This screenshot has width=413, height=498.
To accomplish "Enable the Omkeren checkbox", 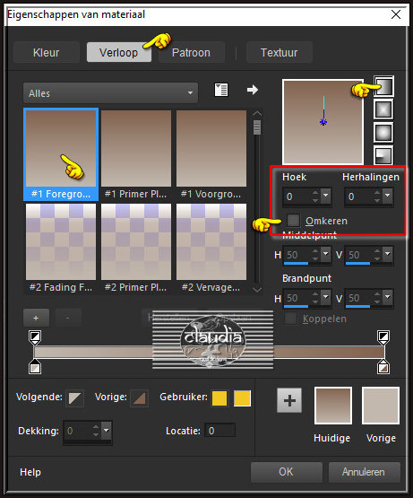I will (293, 220).
